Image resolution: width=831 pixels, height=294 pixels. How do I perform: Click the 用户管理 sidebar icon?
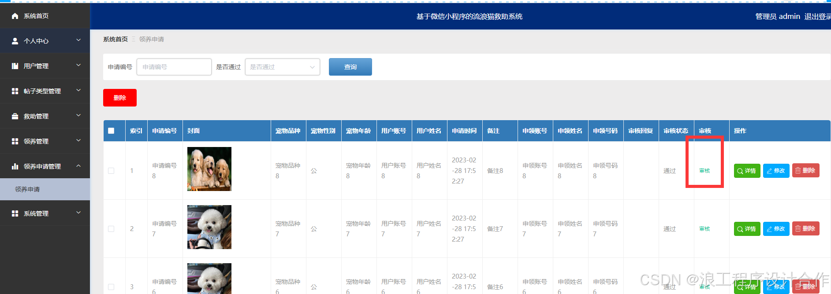(15, 66)
